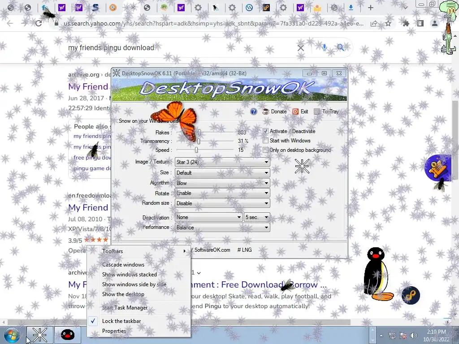Clear the Yahoo search box with the X
The width and height of the screenshot is (459, 344).
[301, 47]
